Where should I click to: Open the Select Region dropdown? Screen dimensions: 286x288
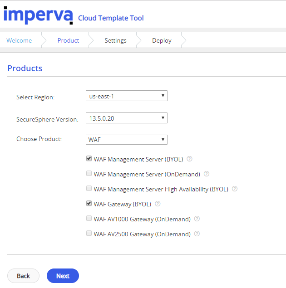click(x=127, y=96)
